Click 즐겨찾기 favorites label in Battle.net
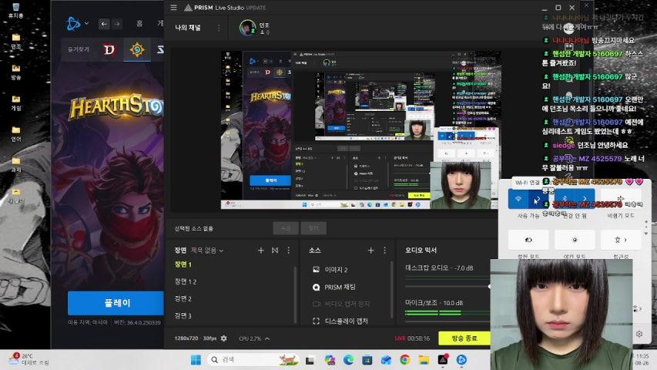This screenshot has height=370, width=657. [x=79, y=49]
